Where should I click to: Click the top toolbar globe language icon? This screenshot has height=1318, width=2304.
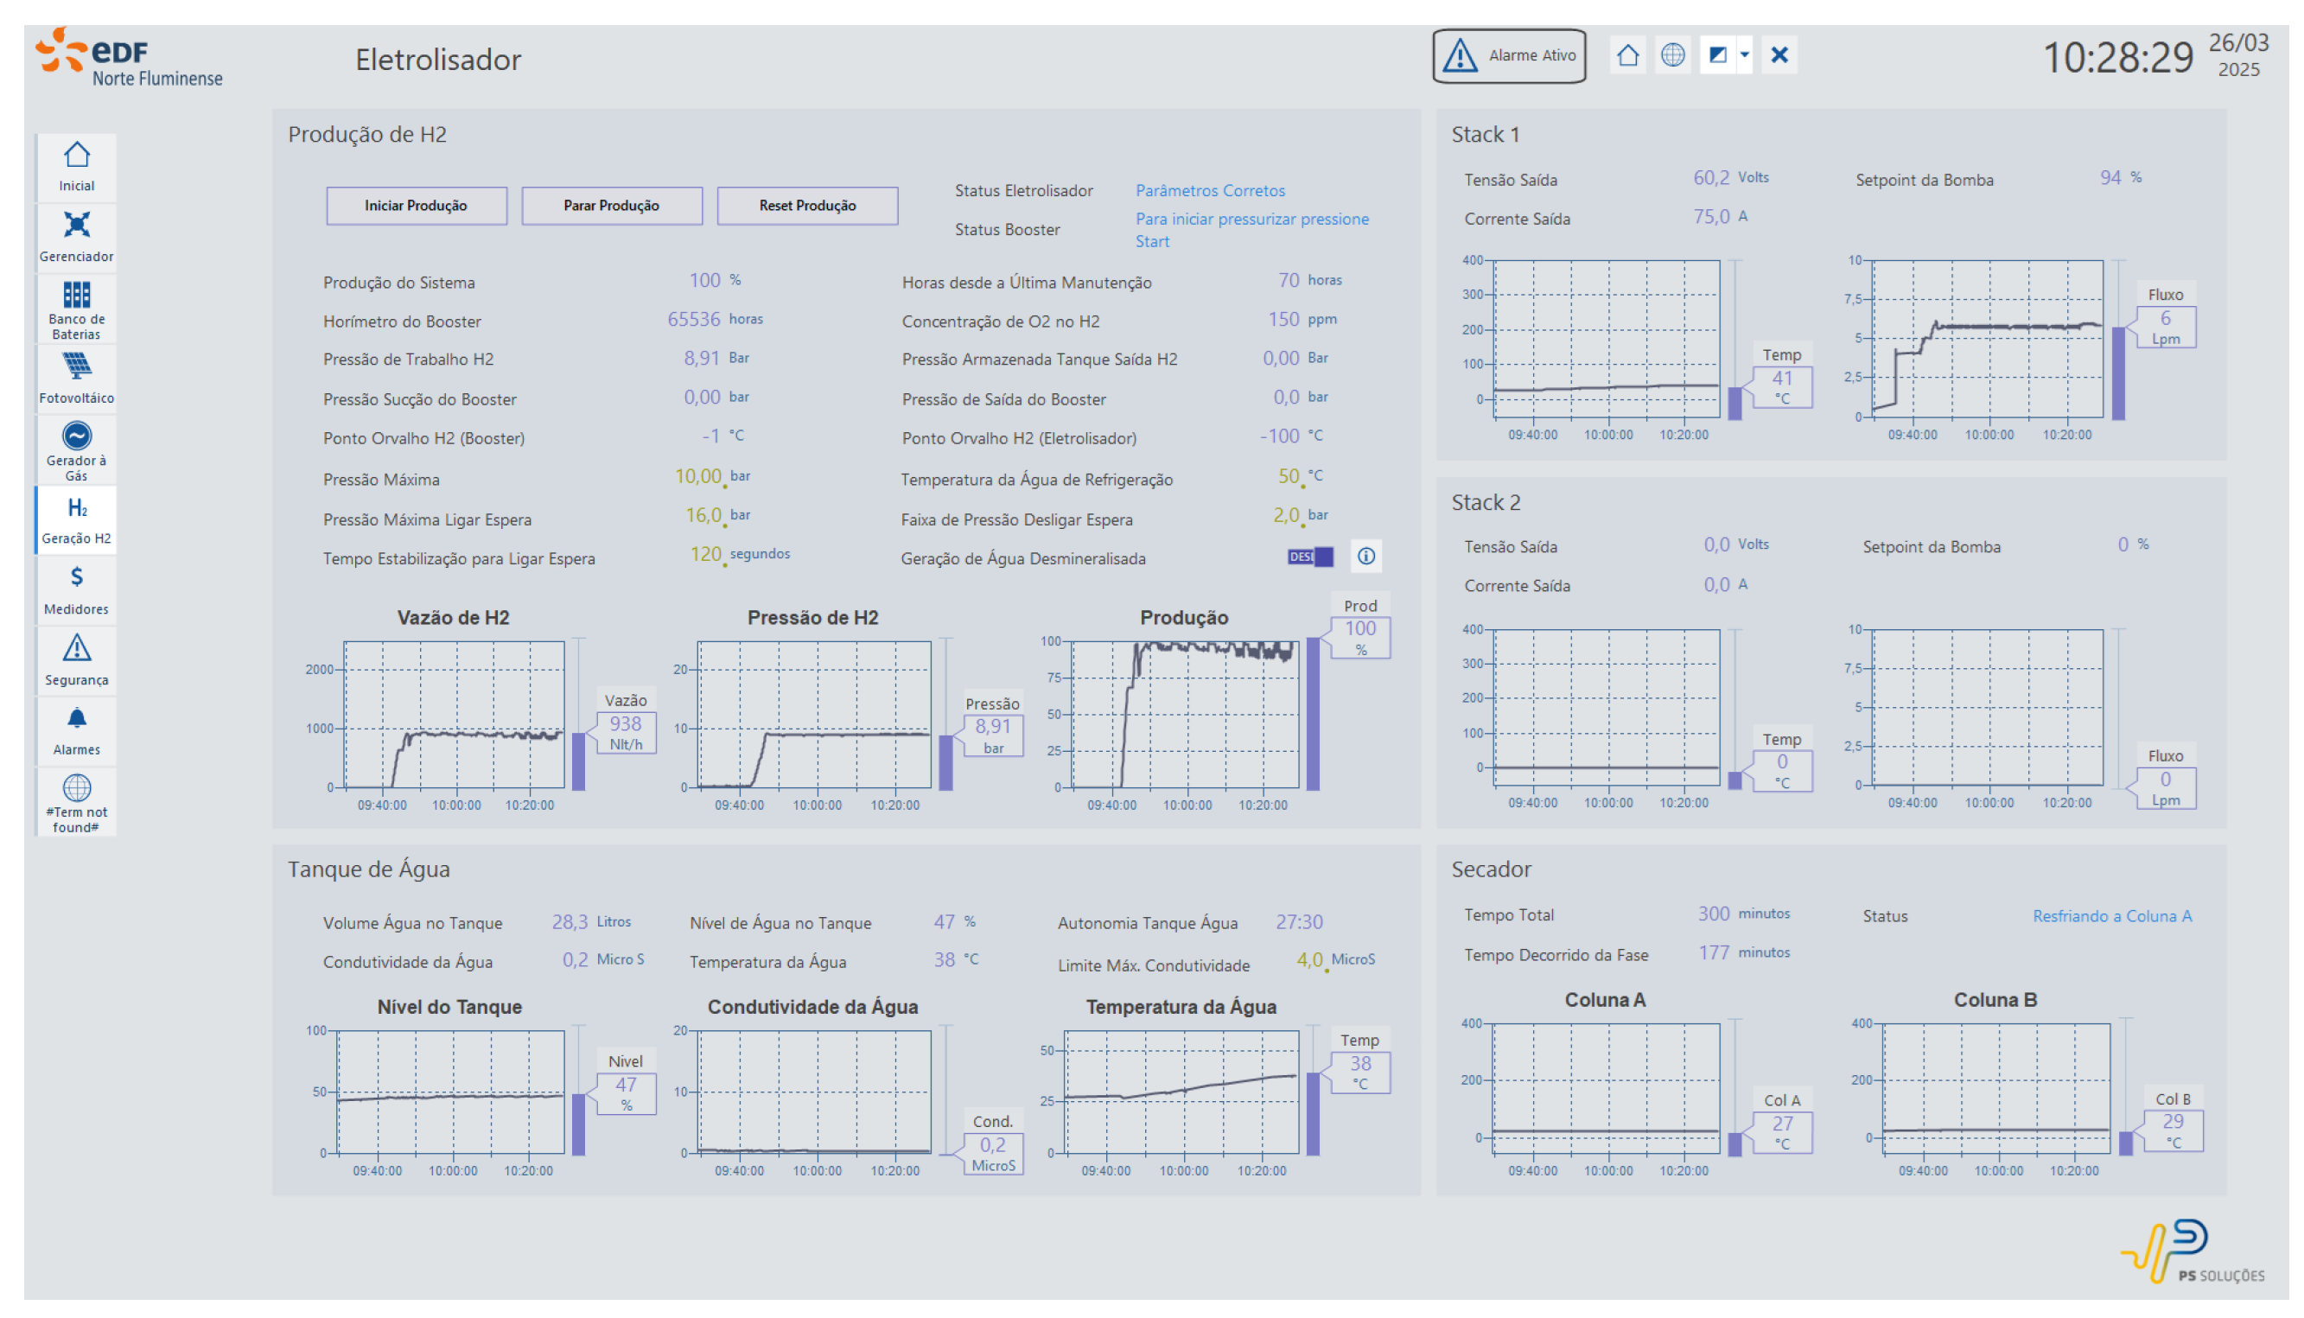click(1672, 55)
